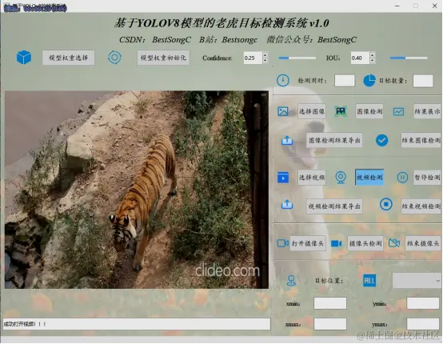Click the 检测用时 output field
The height and width of the screenshot is (344, 443).
345,81
